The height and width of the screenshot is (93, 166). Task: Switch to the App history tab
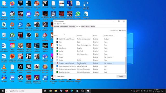72,26
